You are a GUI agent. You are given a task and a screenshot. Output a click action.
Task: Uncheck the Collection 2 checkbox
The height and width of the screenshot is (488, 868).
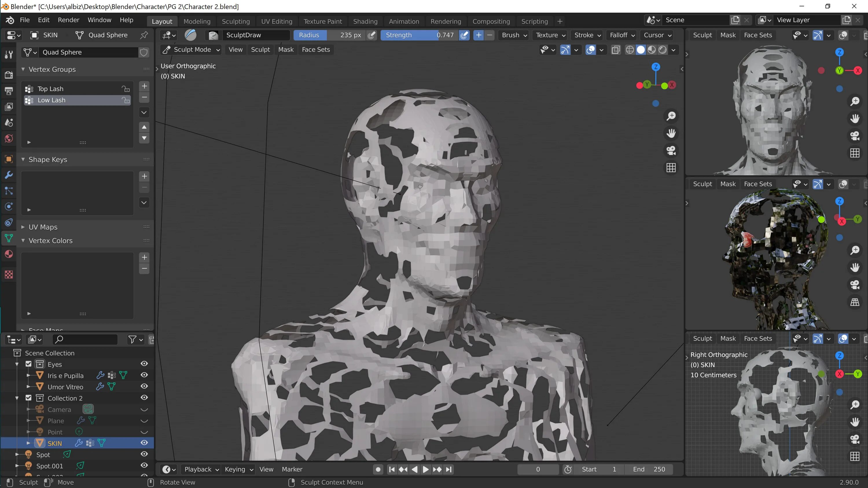pos(29,398)
